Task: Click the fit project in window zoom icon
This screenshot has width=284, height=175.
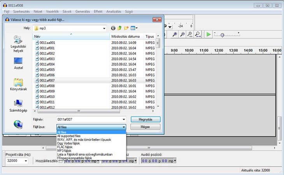Action: 198,35
